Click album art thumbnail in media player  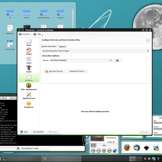(97, 139)
